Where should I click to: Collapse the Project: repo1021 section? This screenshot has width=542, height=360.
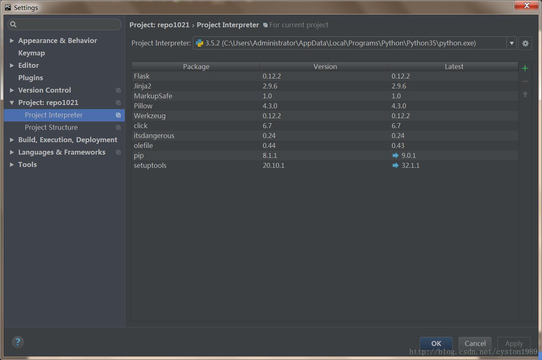12,103
